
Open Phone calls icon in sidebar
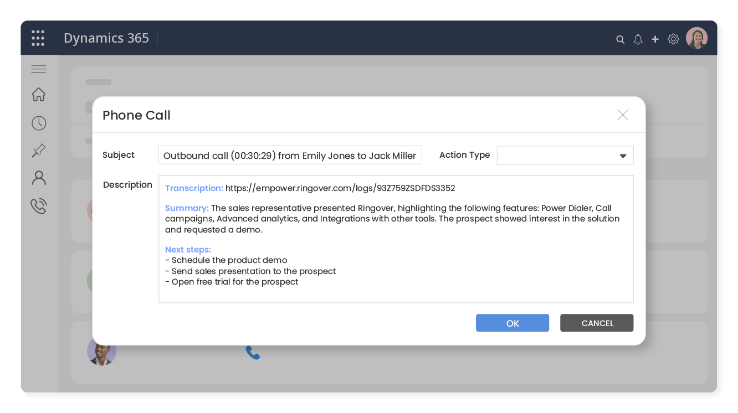39,206
